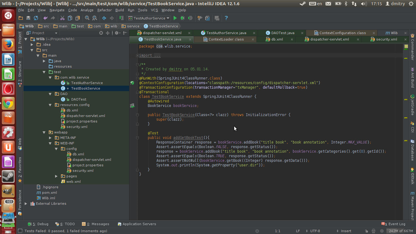The image size is (416, 234).
Task: Toggle the Database side tool window
Action: 413,150
